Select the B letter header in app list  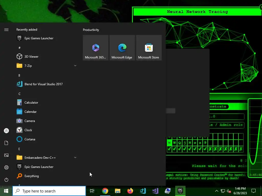pos(19,75)
